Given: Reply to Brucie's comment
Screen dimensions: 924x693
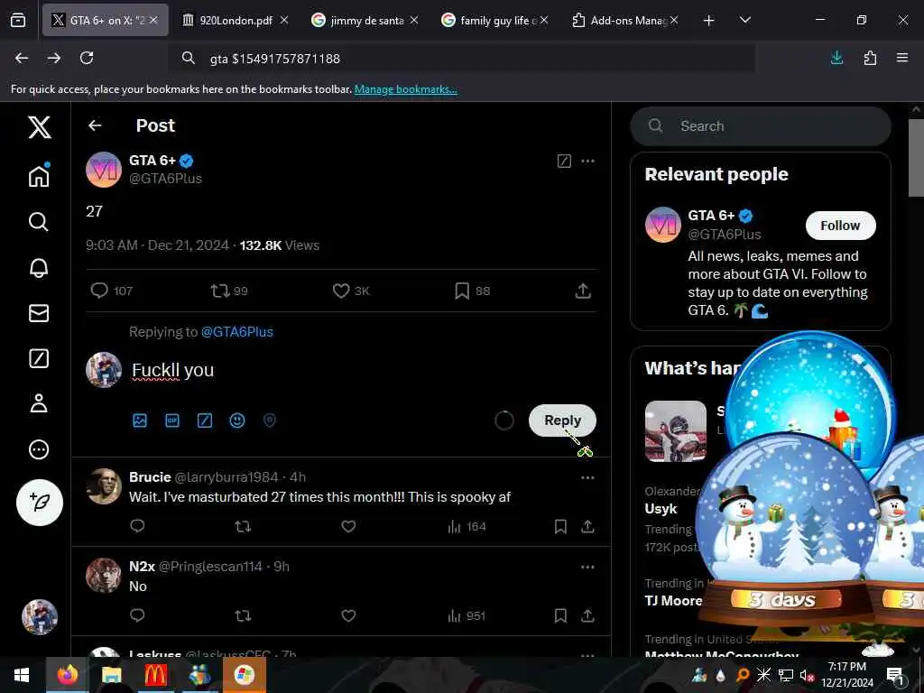Looking at the screenshot, I should (x=137, y=526).
